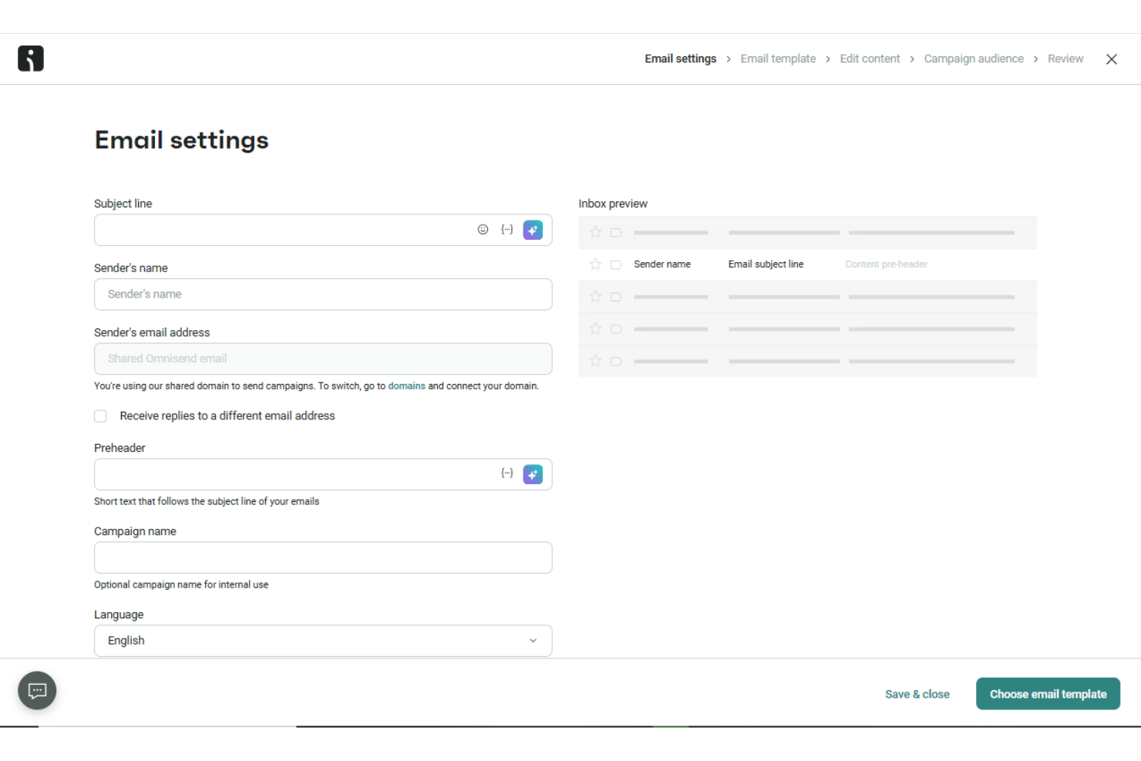Viewport: 1141px width, 761px height.
Task: Click Save & close
Action: (x=917, y=694)
